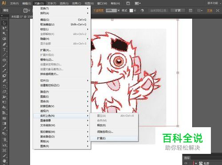Open the 文件(F) menu
This screenshot has width=222, height=165.
[14, 3]
